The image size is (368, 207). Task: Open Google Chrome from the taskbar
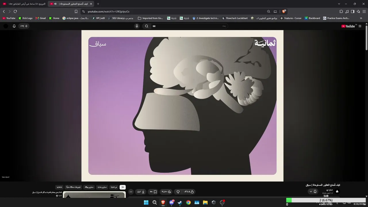188,202
